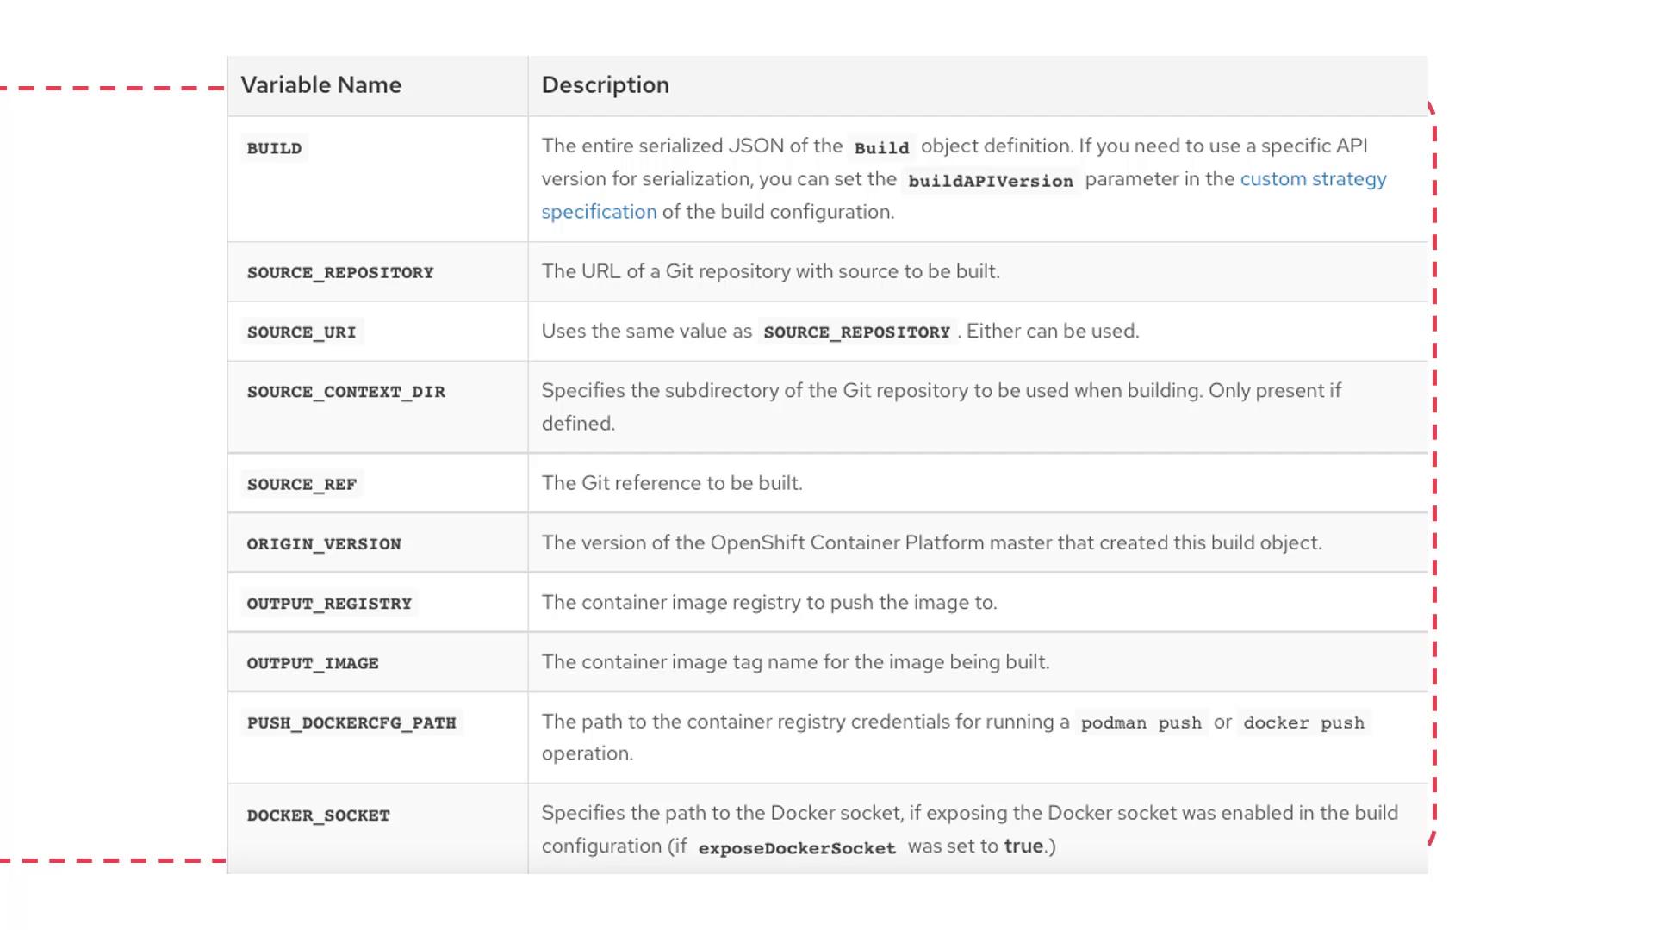Click the OUTPUT_REGISTRY variable name
Image resolution: width=1654 pixels, height=930 pixels.
coord(329,604)
